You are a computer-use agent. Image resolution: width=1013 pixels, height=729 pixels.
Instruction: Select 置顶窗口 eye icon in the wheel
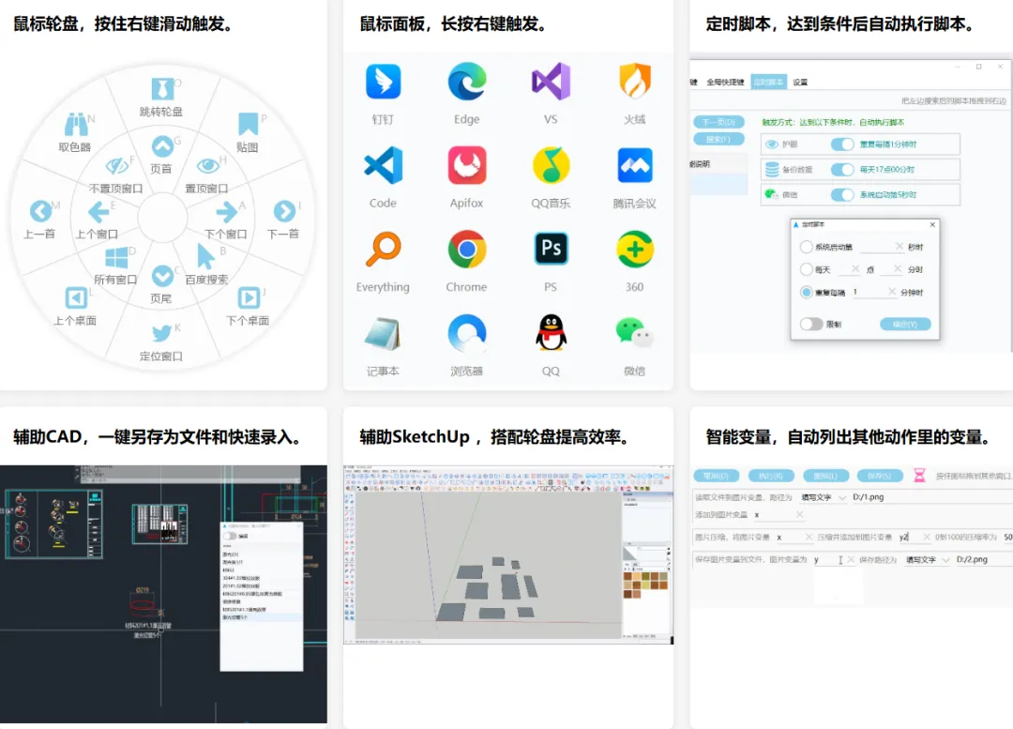208,166
